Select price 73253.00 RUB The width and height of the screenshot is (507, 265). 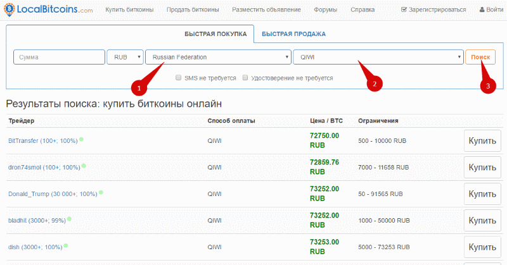pos(324,247)
